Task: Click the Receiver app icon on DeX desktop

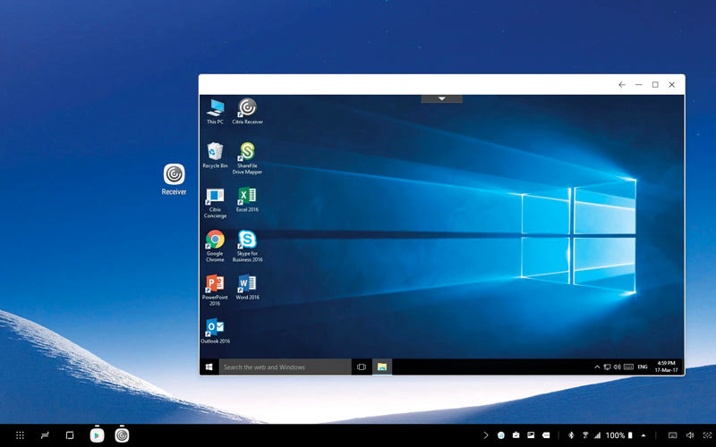Action: tap(174, 174)
